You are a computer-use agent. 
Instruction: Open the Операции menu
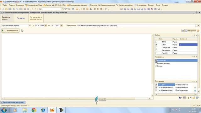20,5
